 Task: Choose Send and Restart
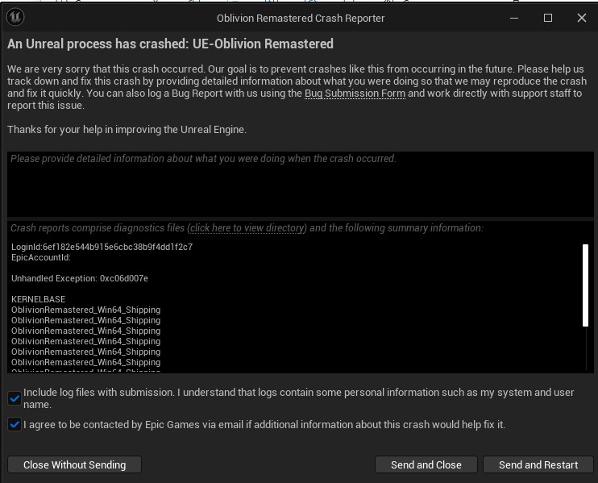point(538,464)
